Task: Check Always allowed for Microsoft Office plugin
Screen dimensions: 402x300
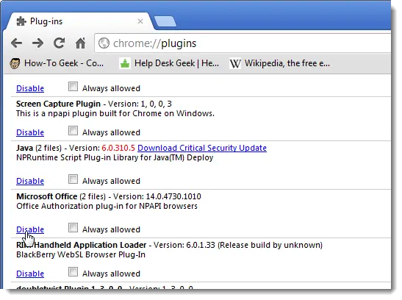Action: (x=73, y=228)
